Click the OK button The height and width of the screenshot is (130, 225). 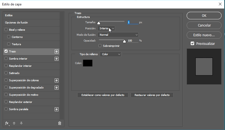point(204,16)
